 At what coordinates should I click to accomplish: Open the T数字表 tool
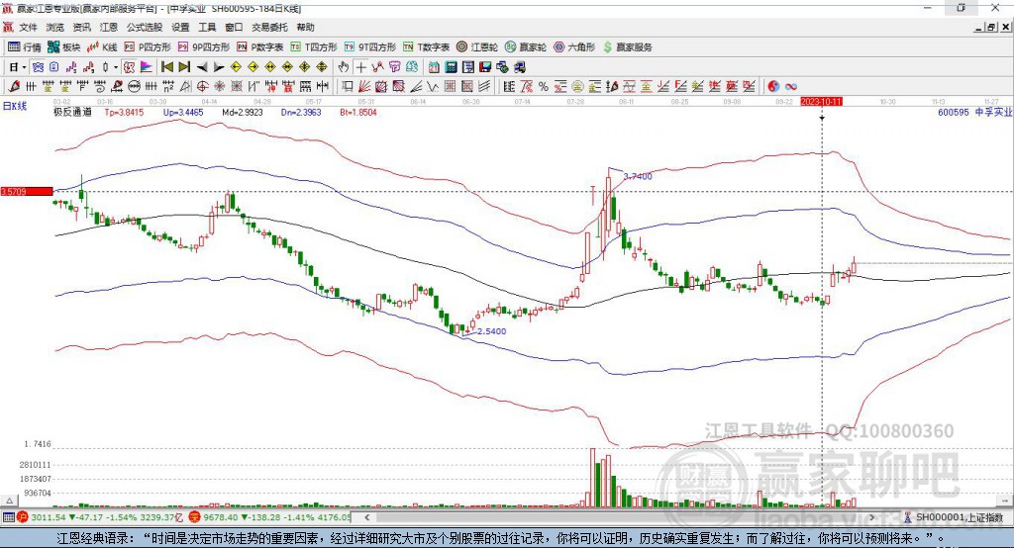(426, 47)
